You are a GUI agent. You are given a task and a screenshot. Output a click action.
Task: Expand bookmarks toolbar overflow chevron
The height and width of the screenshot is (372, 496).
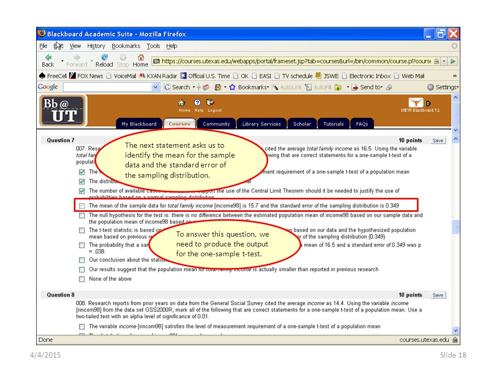455,76
